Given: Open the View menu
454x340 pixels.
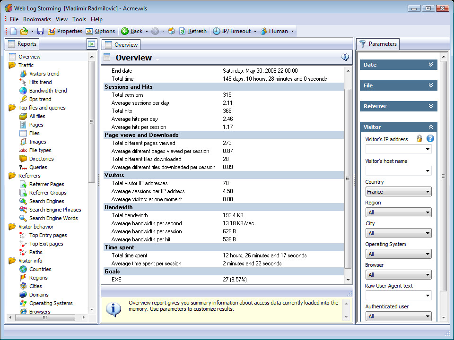Looking at the screenshot, I should coord(61,19).
